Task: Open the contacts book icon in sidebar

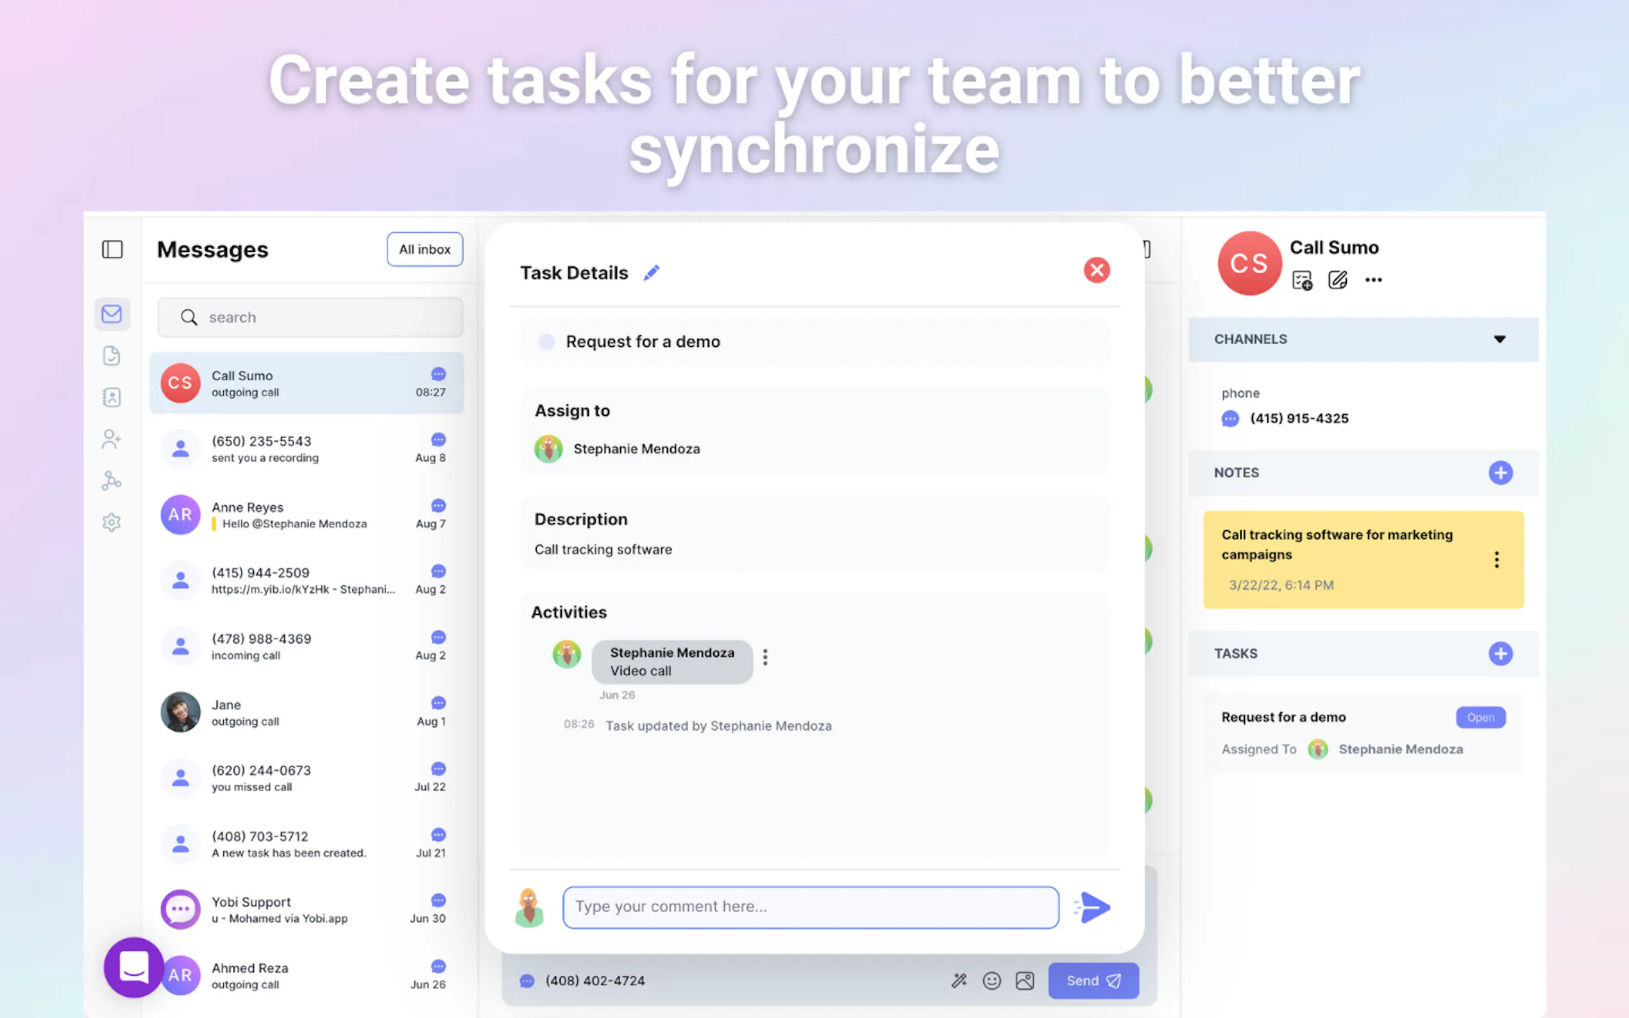Action: [112, 397]
